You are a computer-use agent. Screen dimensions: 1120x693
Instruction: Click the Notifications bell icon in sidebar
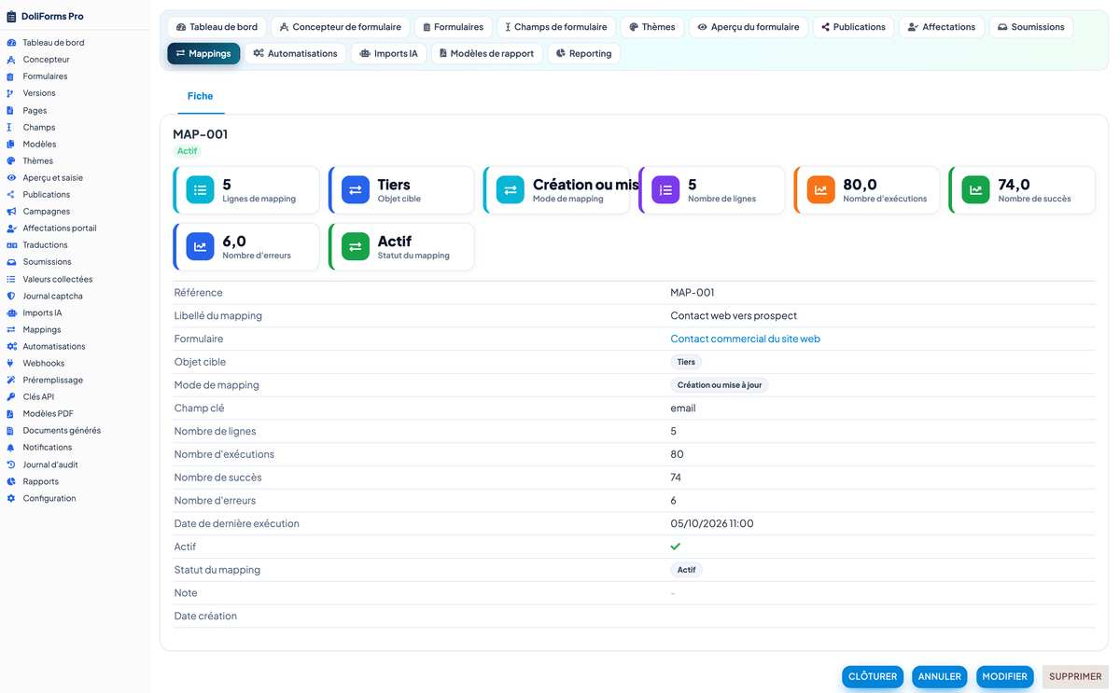(x=11, y=448)
